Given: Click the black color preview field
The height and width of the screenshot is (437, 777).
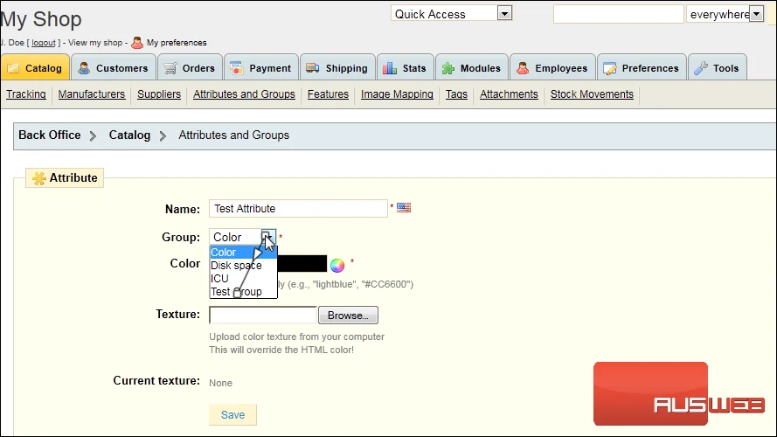Looking at the screenshot, I should [302, 264].
